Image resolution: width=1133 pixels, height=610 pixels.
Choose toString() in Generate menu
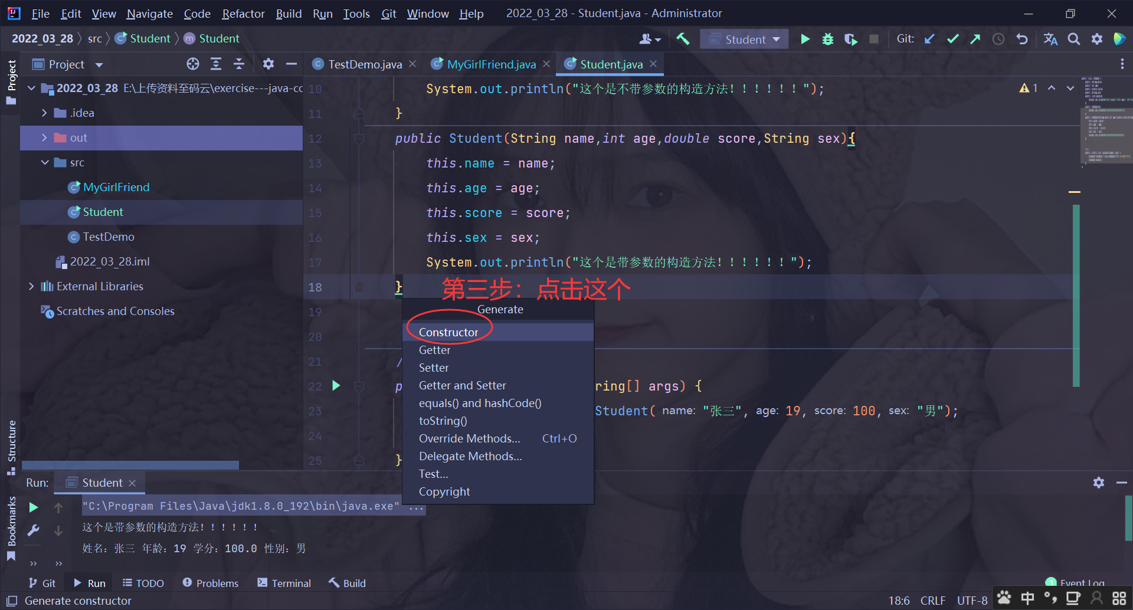[498, 421]
